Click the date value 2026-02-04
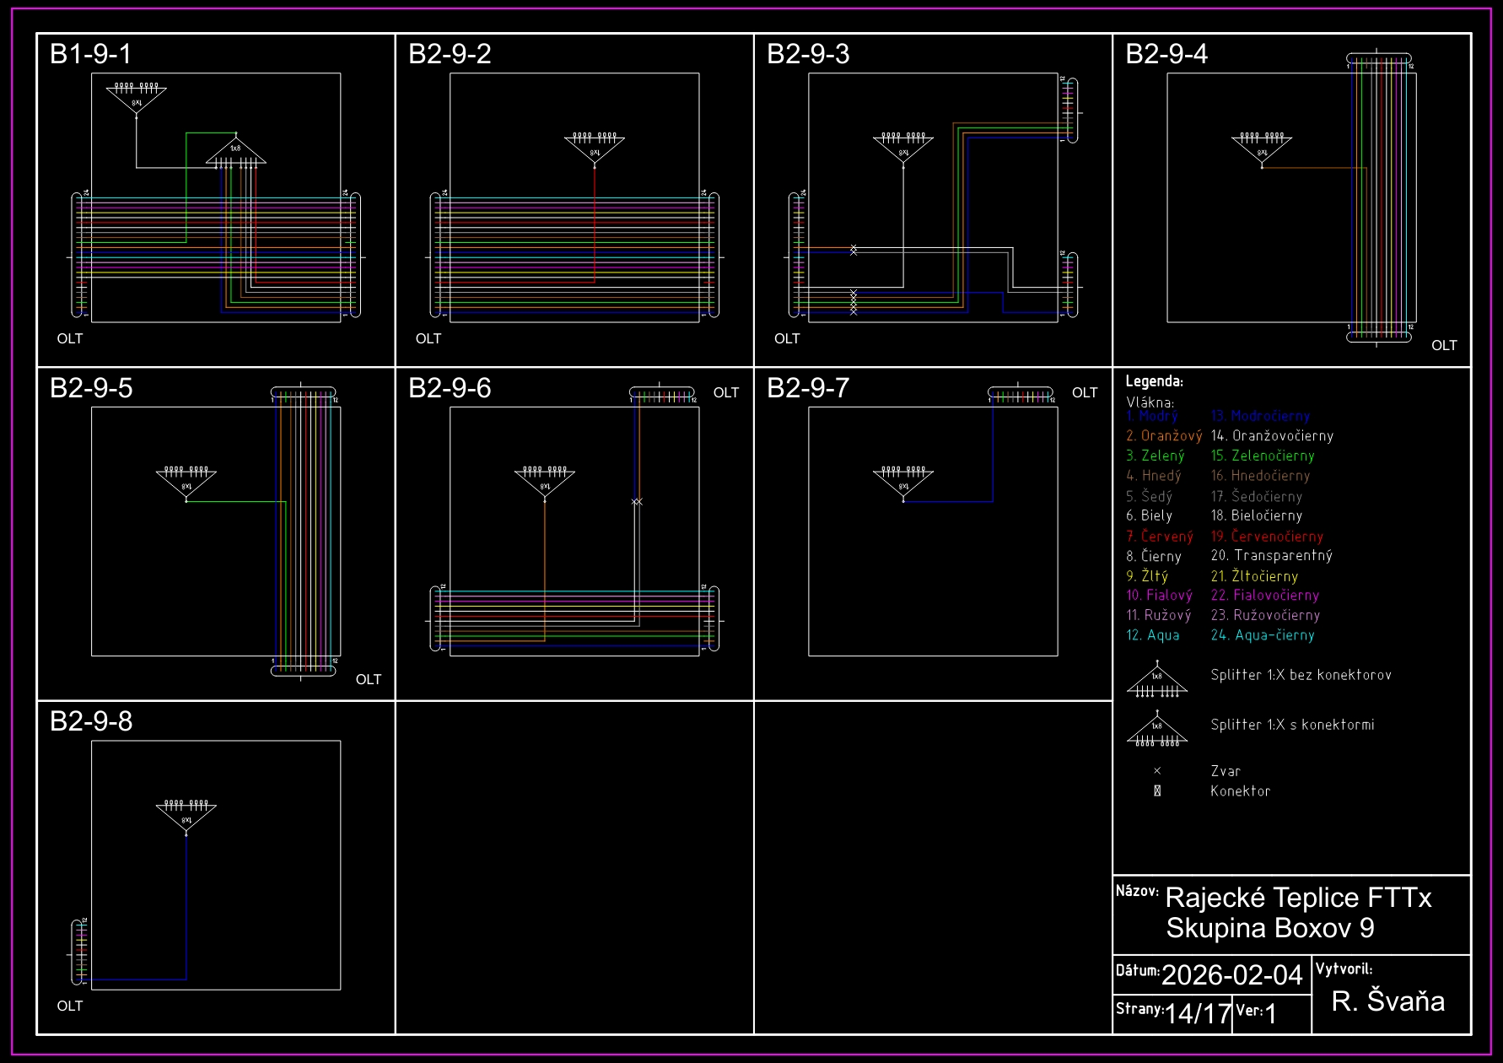 coord(1231,975)
